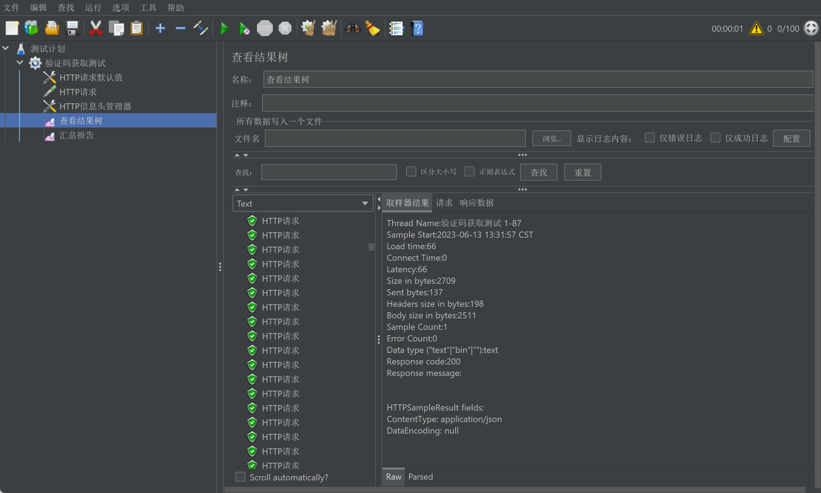Viewport: 821px width, 493px height.
Task: Select the HTTP请求 sampler in test tree
Action: coord(78,92)
